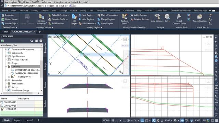Open workspace switching gear in status bar
The height and width of the screenshot is (123, 219).
point(175,120)
